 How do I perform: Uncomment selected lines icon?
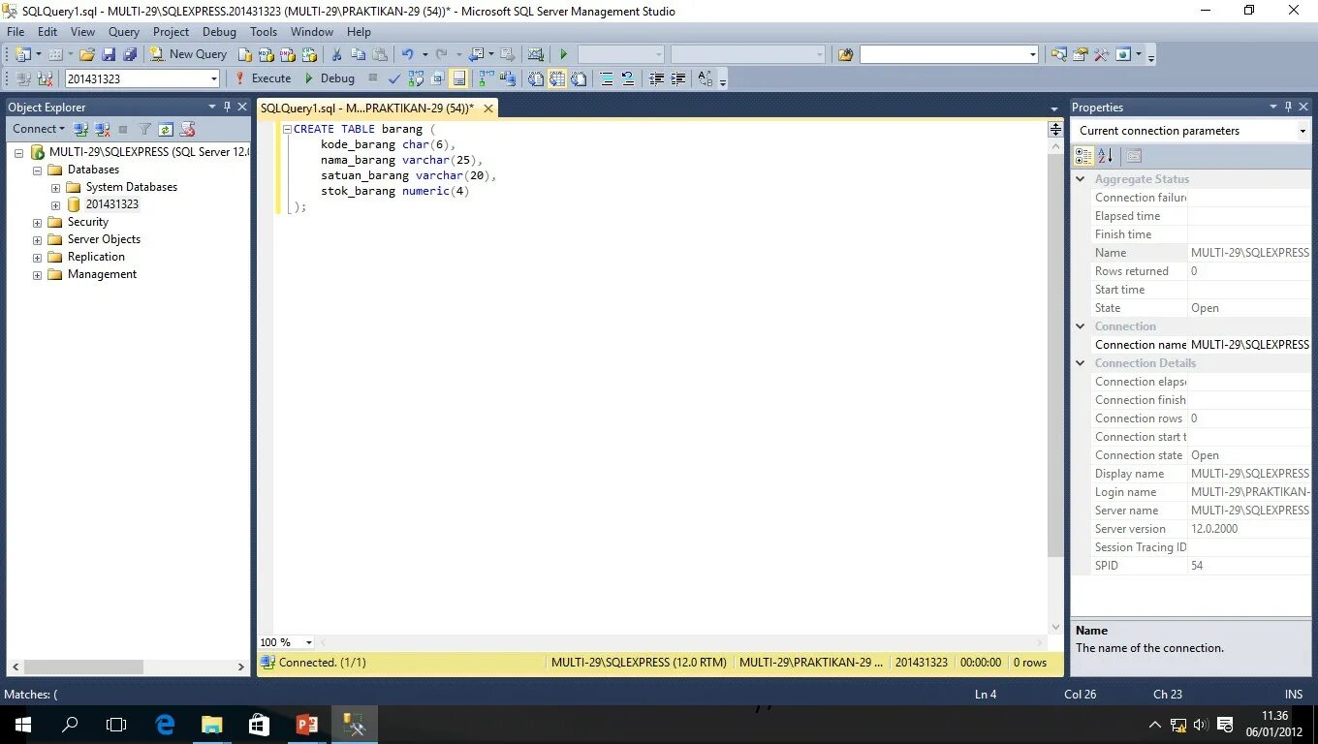coord(627,78)
